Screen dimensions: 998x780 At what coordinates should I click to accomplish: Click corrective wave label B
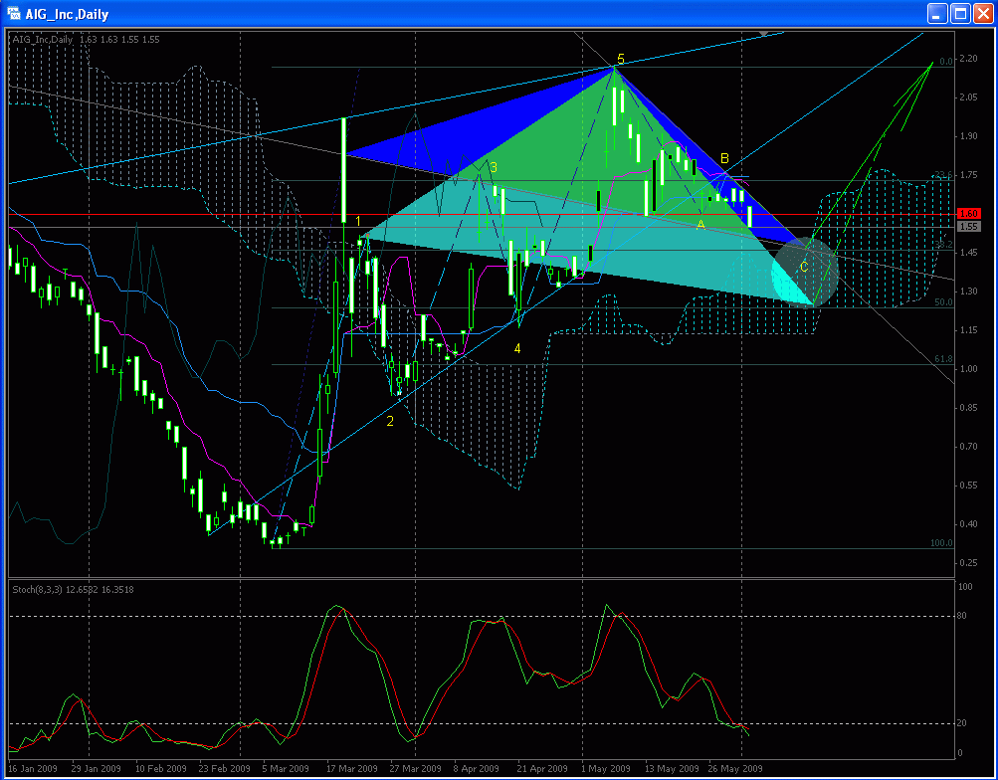click(x=724, y=158)
